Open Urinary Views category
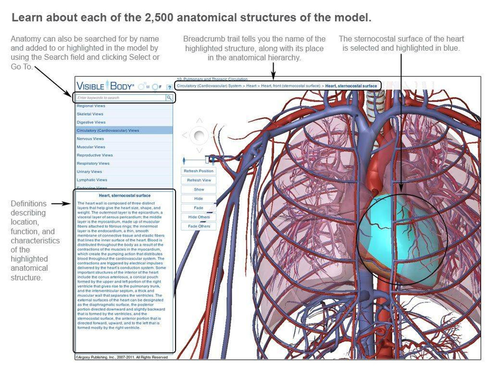Screen dimensions: 492x369 (x=124, y=172)
